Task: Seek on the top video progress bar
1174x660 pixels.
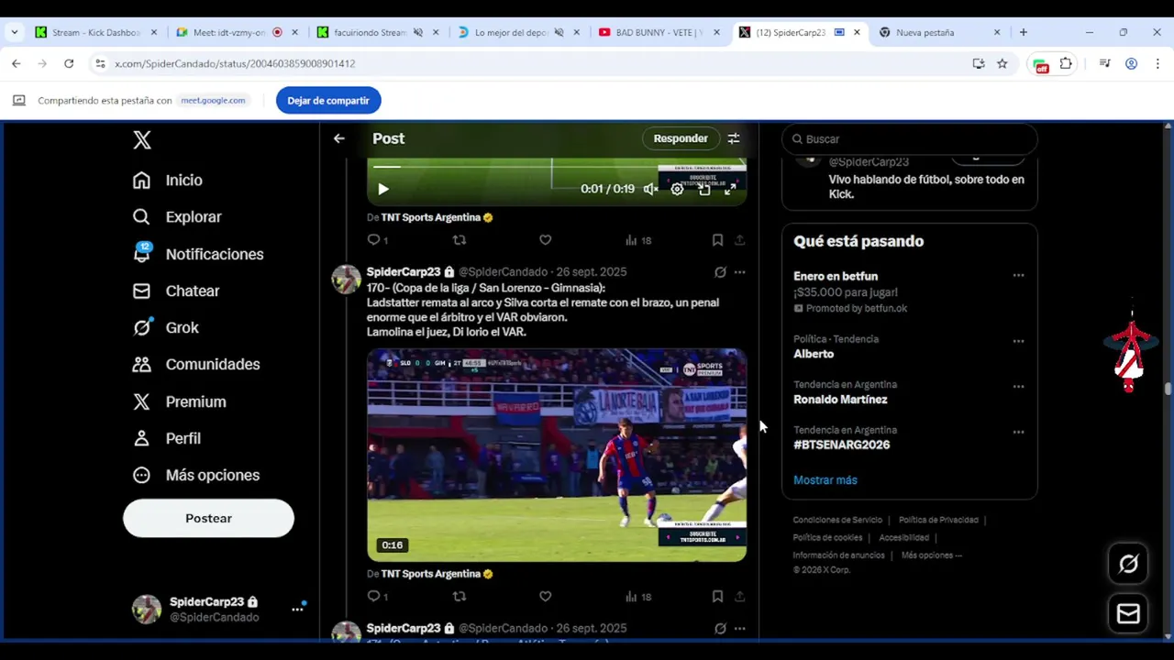Action: 557,167
